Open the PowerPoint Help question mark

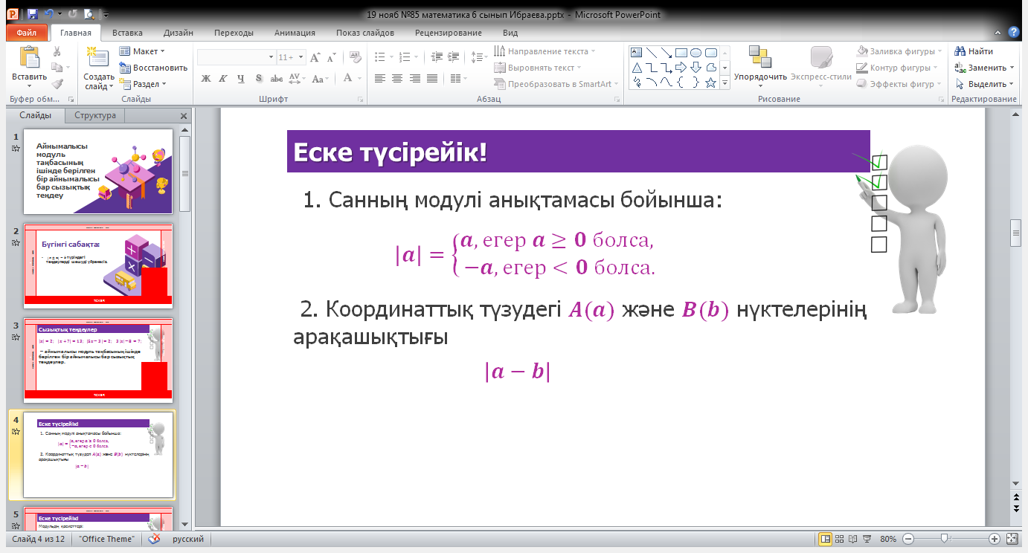(x=1013, y=33)
